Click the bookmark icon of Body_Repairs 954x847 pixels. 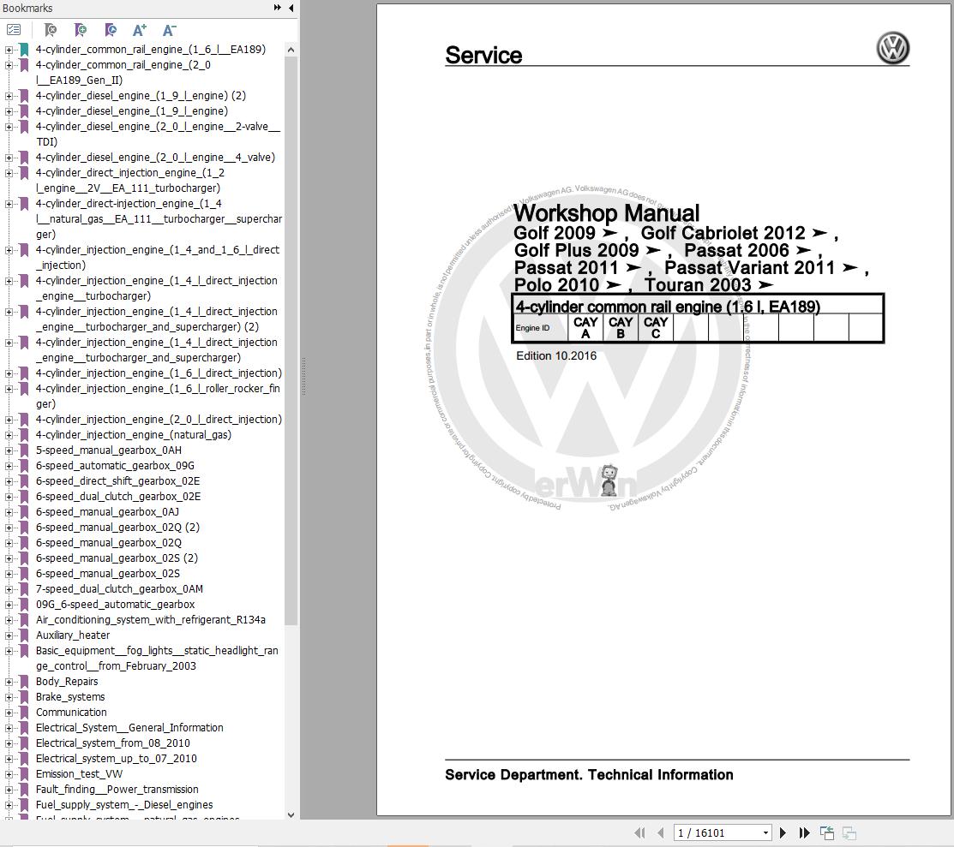tap(24, 682)
